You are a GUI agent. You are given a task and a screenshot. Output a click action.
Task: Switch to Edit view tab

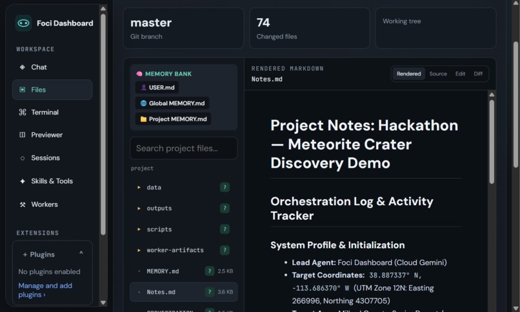[x=460, y=74]
